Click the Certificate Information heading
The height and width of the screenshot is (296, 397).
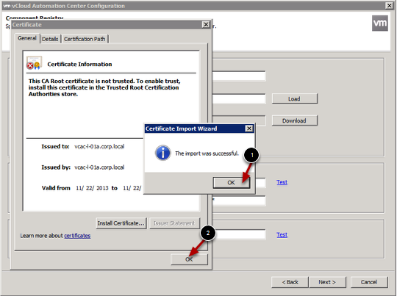click(79, 64)
